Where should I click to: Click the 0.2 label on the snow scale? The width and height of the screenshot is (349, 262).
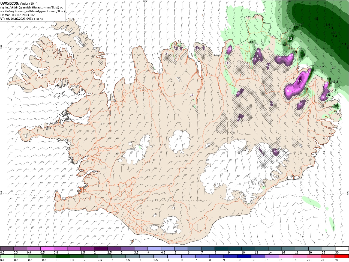point(2,252)
